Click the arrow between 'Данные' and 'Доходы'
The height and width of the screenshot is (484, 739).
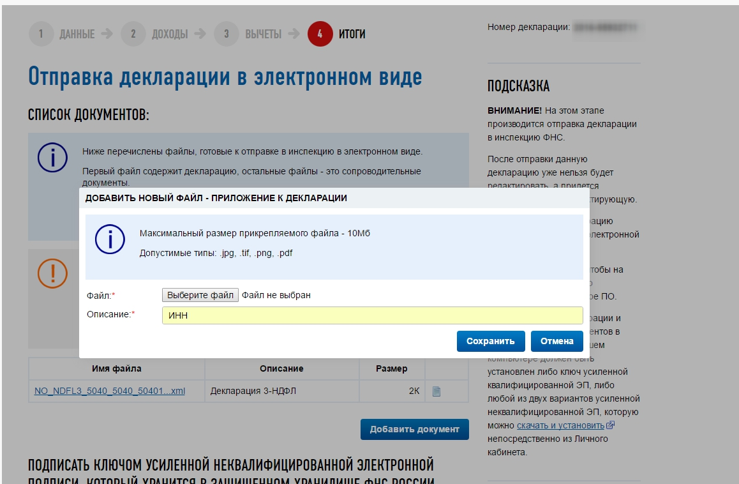click(107, 34)
